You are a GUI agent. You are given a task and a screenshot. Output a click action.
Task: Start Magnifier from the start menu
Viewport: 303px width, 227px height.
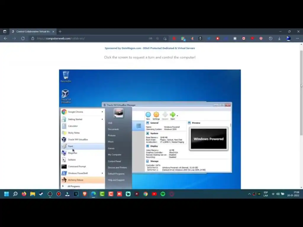(83, 153)
